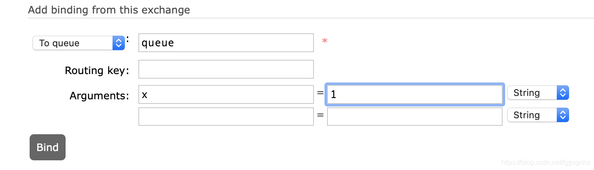
Task: Click the red required asterisk marker
Action: pyautogui.click(x=325, y=41)
